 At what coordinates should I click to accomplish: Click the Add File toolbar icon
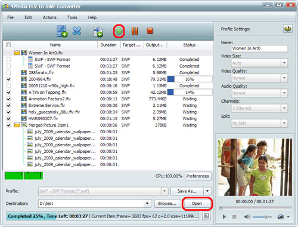click(62, 31)
